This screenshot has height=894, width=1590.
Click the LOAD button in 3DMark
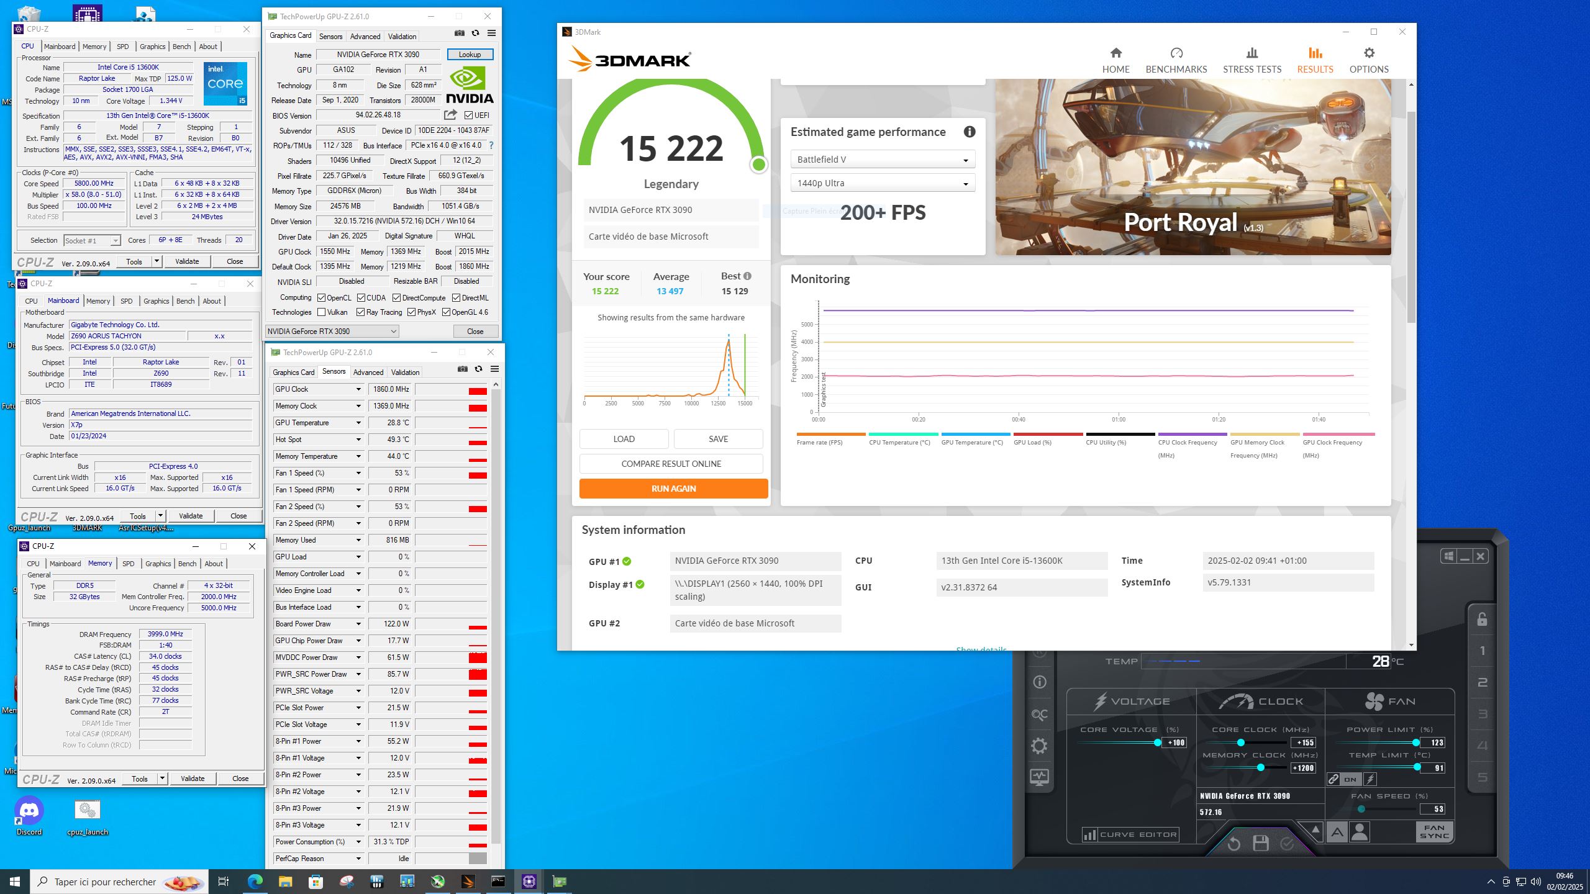tap(624, 439)
